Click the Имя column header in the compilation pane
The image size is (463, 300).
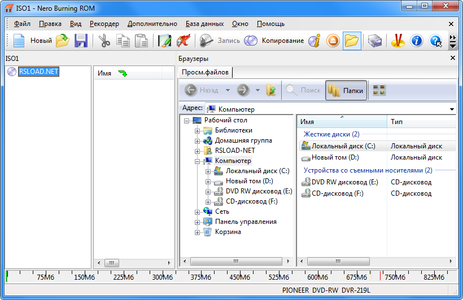tap(128, 73)
